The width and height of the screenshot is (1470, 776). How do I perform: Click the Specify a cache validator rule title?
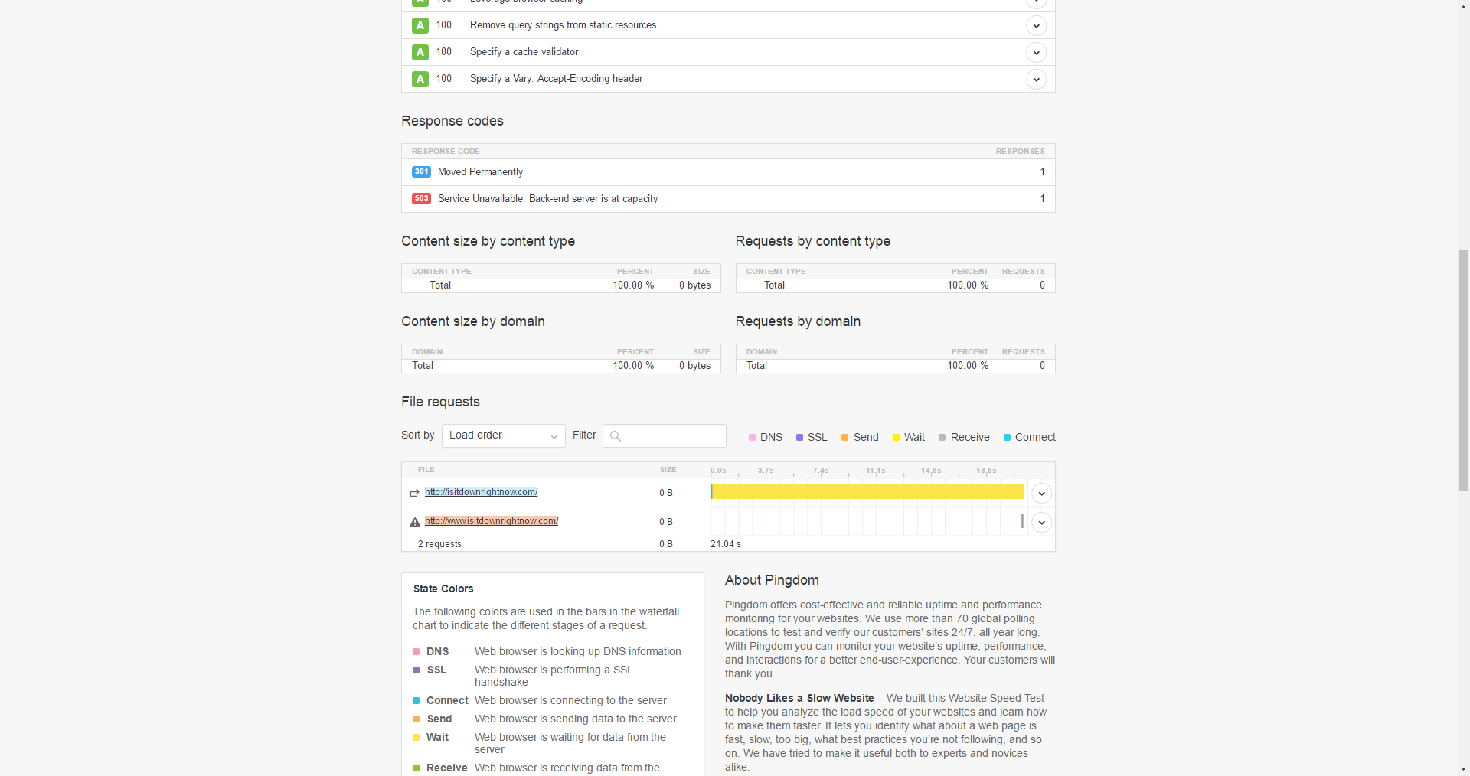pos(524,52)
